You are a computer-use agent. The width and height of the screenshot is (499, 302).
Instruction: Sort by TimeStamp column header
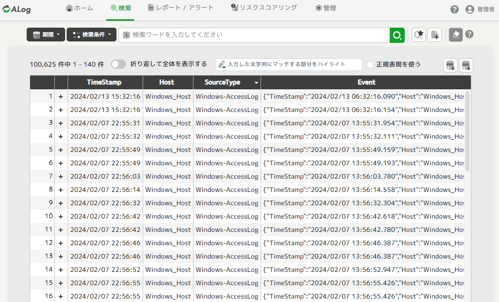[105, 82]
